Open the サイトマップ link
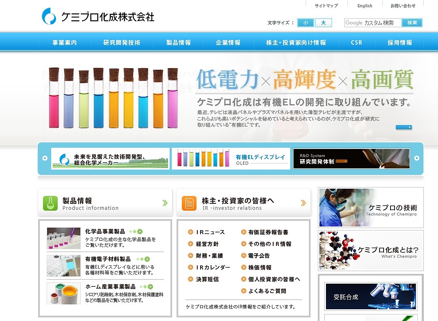438x321 pixels. click(326, 6)
